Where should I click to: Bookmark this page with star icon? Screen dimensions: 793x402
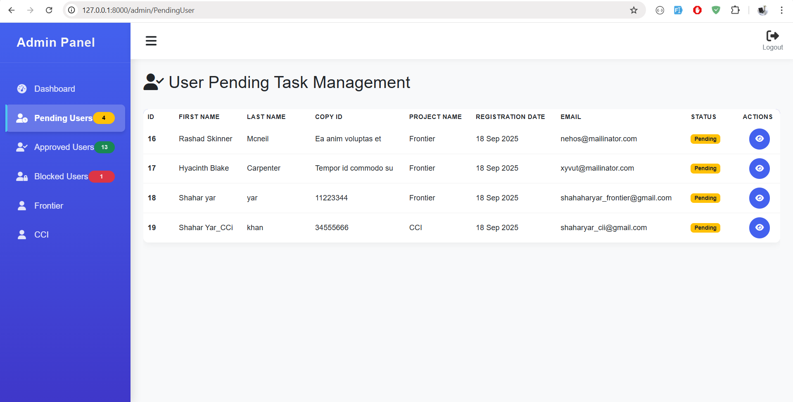634,10
